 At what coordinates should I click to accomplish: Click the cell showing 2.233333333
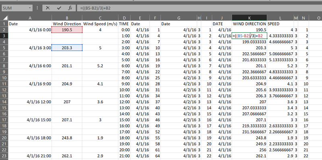coord(280,144)
